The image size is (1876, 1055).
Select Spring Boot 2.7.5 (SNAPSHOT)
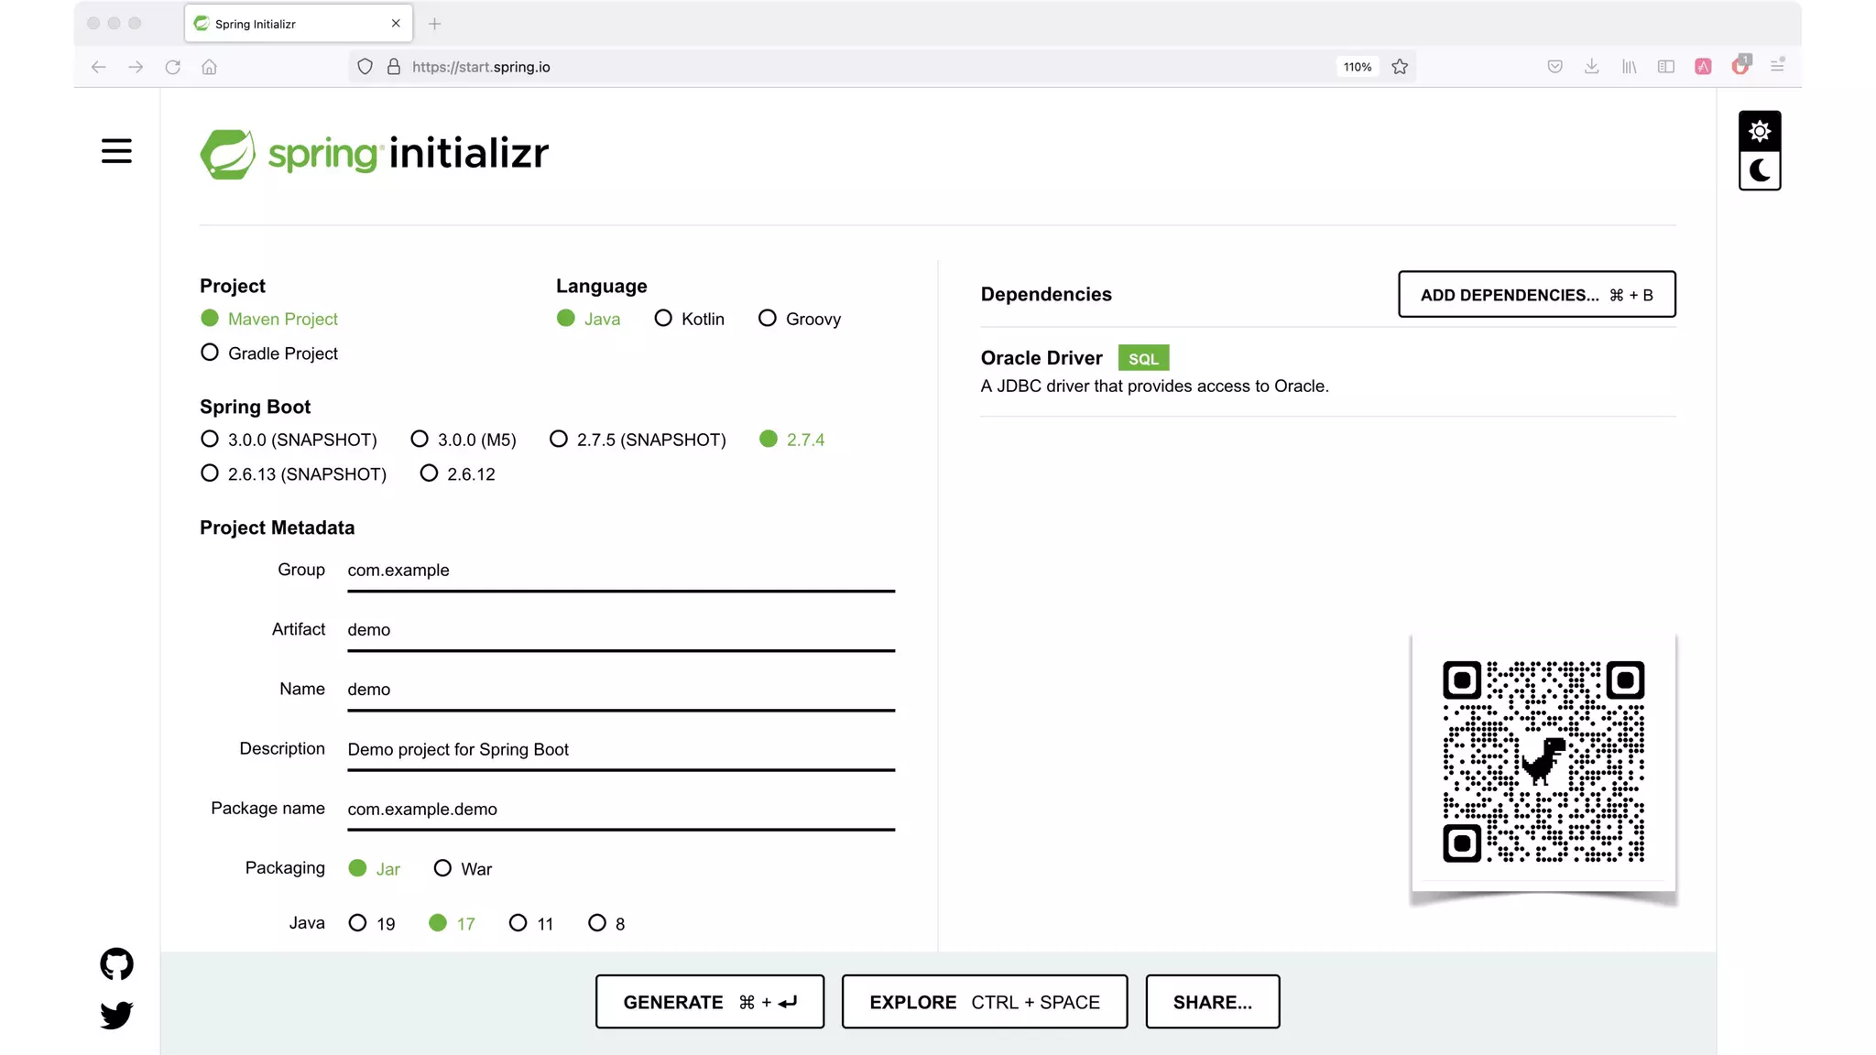coord(638,440)
